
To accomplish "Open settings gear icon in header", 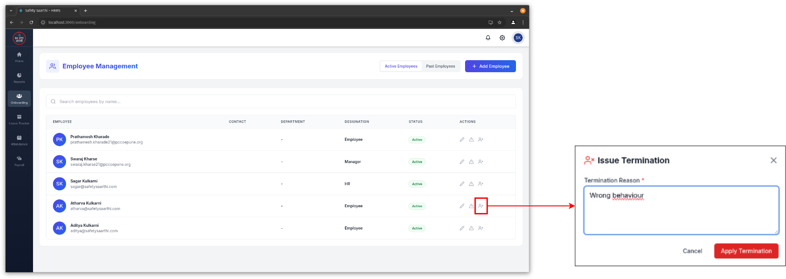I will click(x=502, y=38).
